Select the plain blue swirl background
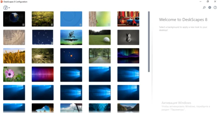Screen dimensions: 218x113 click(x=71, y=19)
